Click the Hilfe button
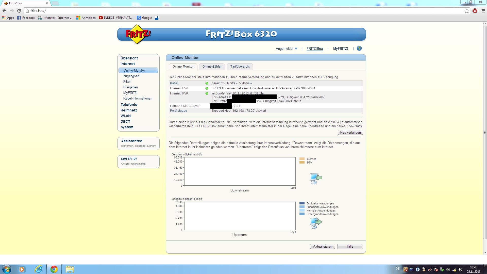This screenshot has height=274, width=487. (x=350, y=246)
